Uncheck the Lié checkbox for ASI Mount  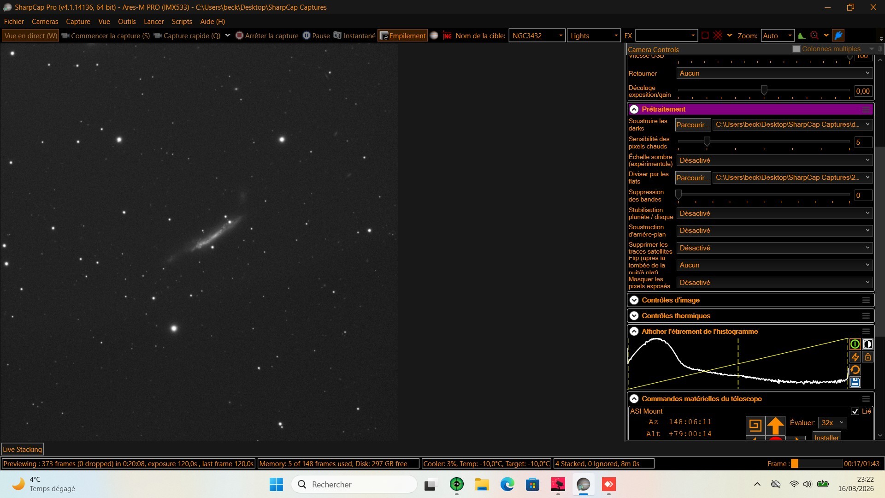click(855, 411)
